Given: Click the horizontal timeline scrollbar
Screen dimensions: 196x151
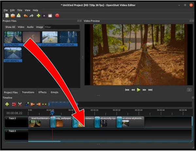Looking at the screenshot, I should (x=44, y=142).
